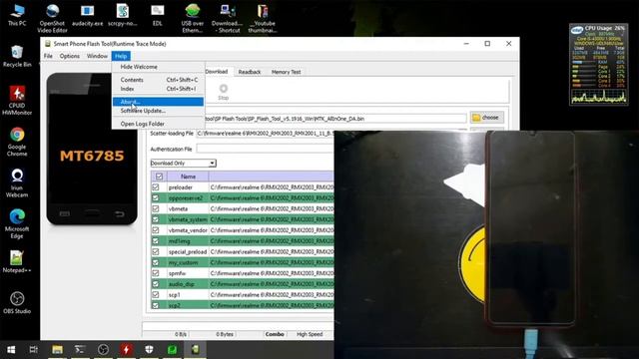Open Task View on the taskbar
Image resolution: width=639 pixels, height=359 pixels.
34,350
